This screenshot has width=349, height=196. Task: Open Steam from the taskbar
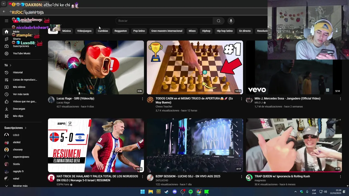coord(167,192)
